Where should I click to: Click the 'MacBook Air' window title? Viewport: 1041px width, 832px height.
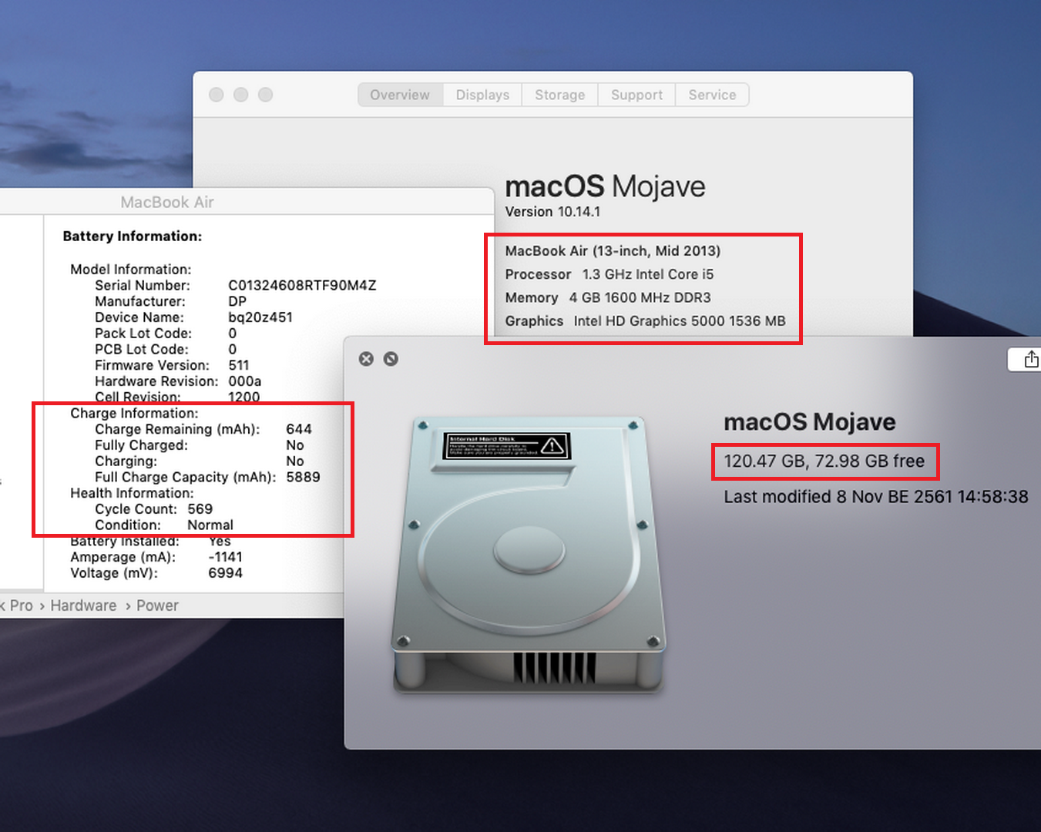pyautogui.click(x=167, y=203)
